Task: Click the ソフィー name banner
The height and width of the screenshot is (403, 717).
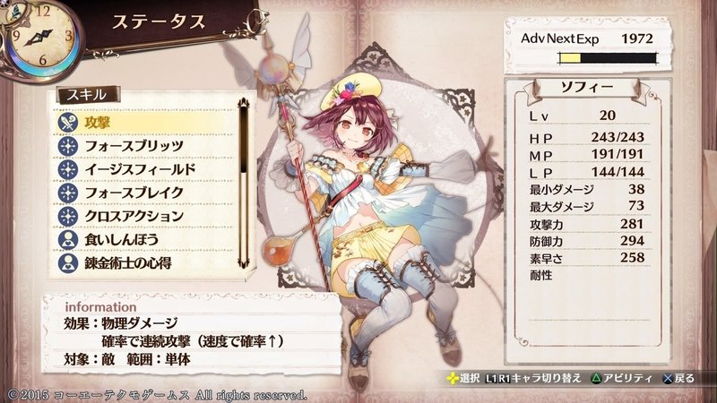Action: tap(587, 87)
